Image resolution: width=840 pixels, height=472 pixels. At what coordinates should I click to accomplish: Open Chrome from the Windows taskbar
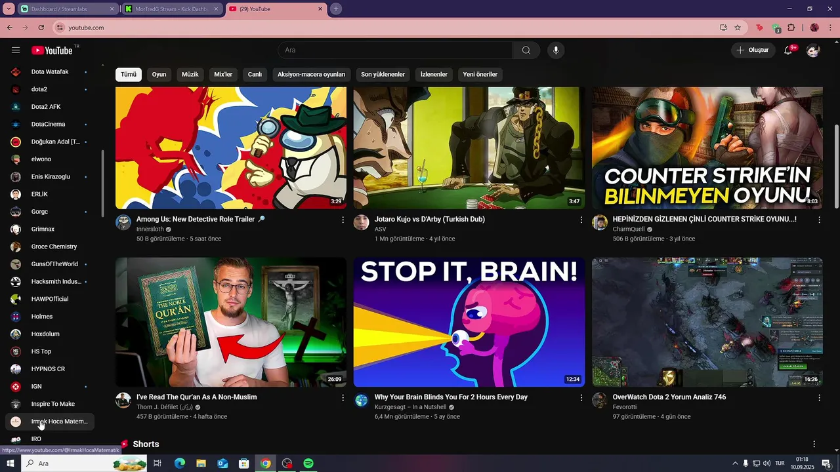click(x=265, y=463)
